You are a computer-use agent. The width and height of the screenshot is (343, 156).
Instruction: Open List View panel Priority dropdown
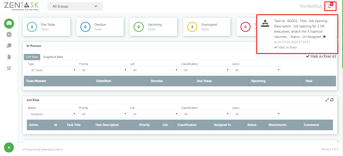(103, 114)
